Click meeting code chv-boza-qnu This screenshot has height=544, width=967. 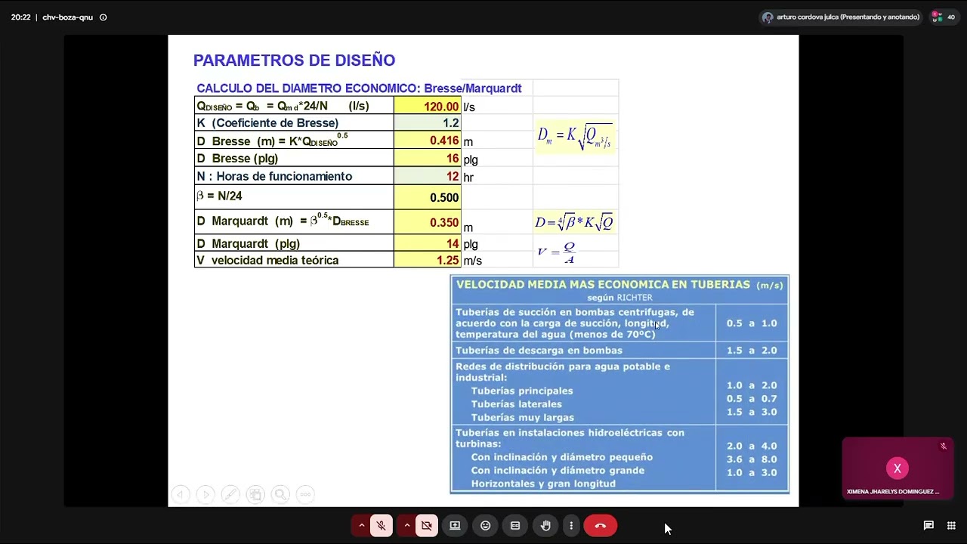(68, 17)
